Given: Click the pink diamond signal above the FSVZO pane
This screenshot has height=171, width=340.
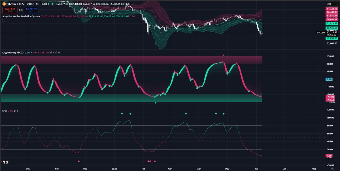Looking at the screenshot, I should pyautogui.click(x=224, y=55).
